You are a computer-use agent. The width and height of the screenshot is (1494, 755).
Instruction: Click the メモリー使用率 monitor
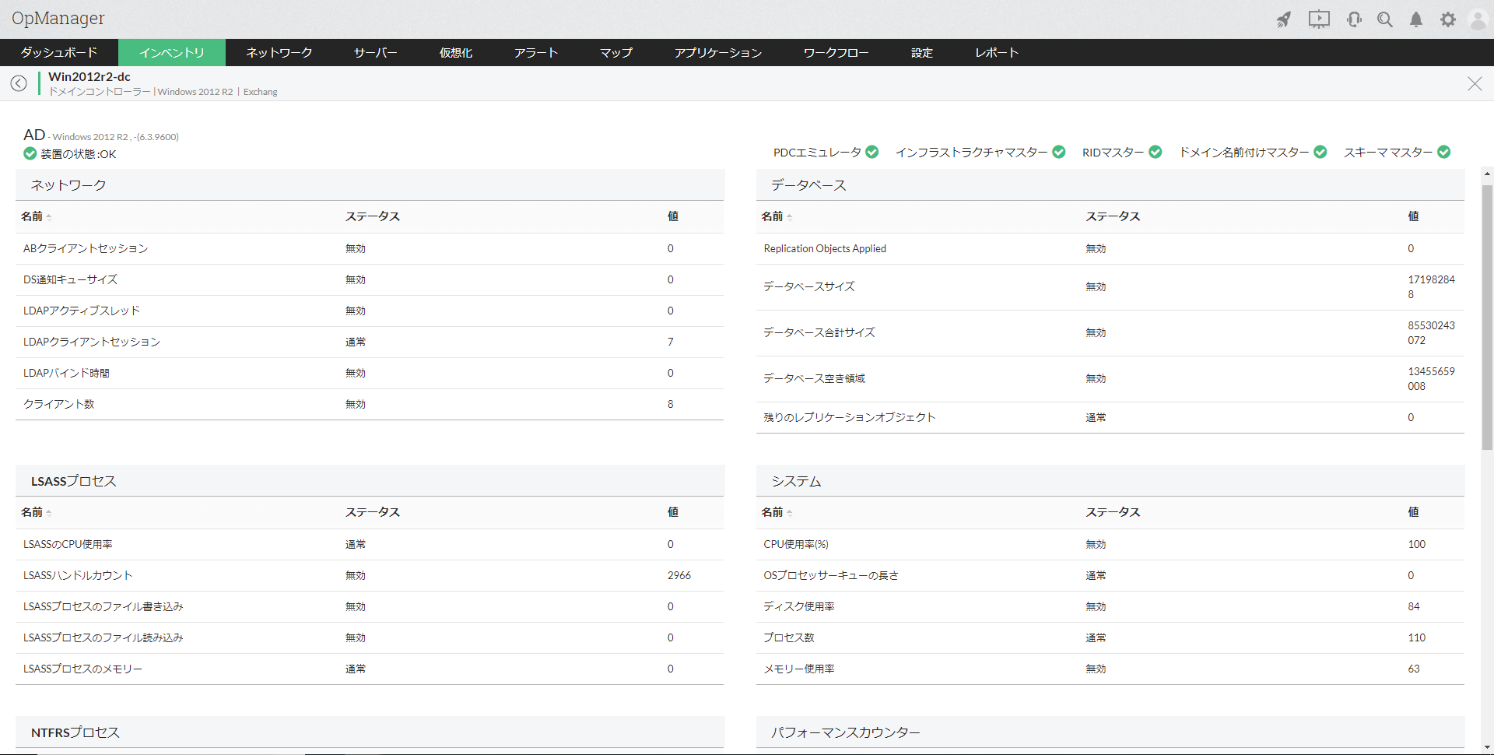(x=799, y=669)
